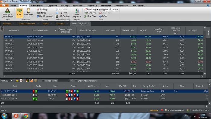Select Tournament game mode
Image resolution: width=211 pixels, height=119 pixels.
coord(28,13)
